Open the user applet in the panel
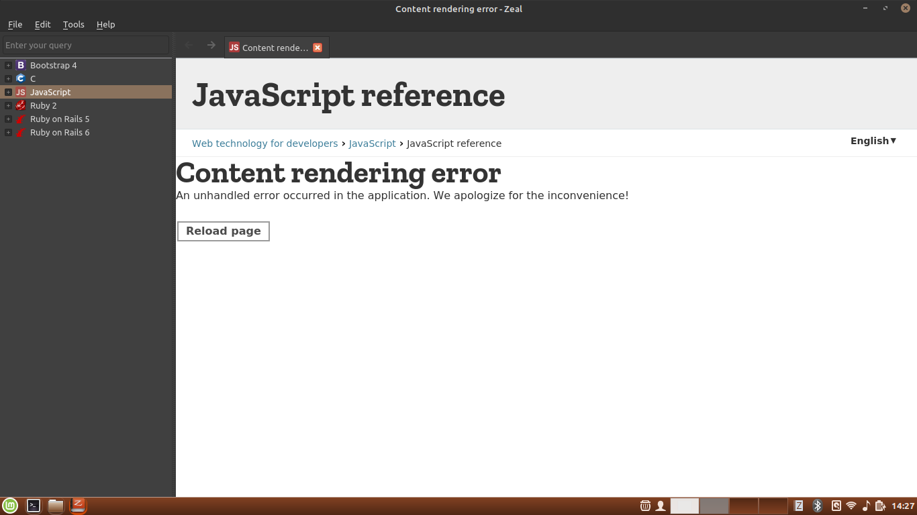The width and height of the screenshot is (917, 515). pos(661,506)
